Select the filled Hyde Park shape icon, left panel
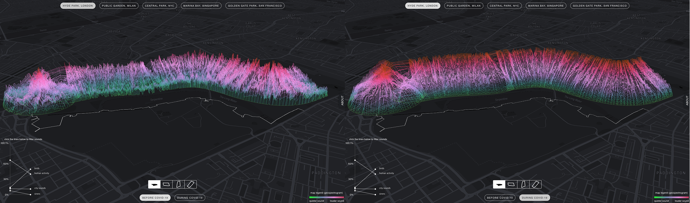Image resolution: width=690 pixels, height=203 pixels. [x=154, y=184]
